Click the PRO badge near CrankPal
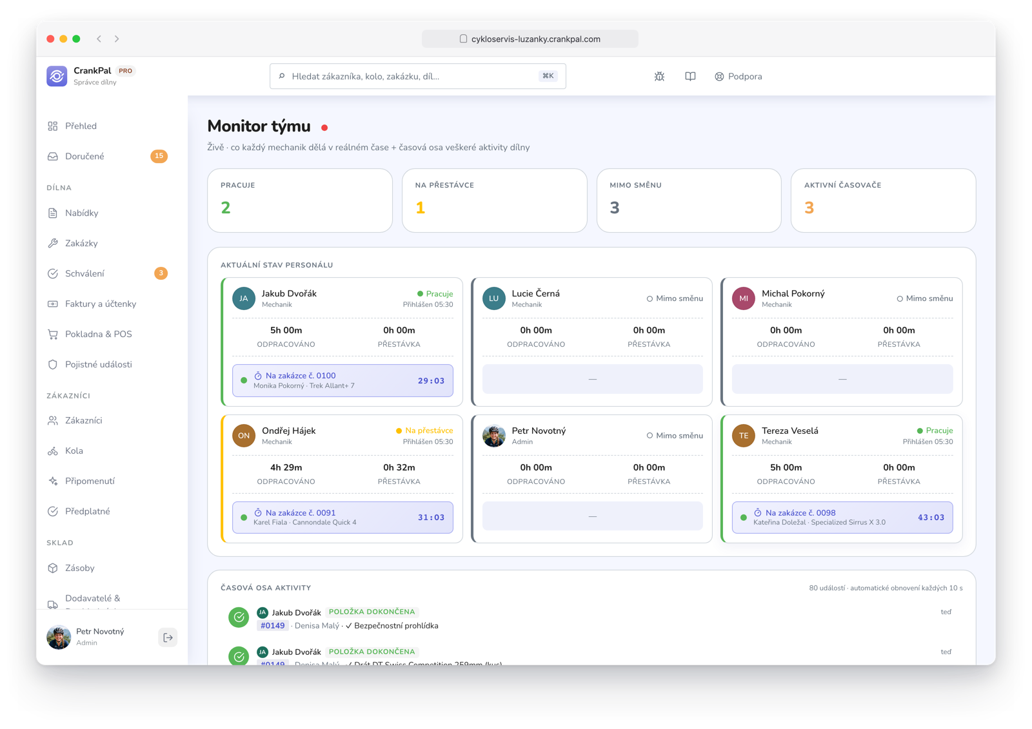The width and height of the screenshot is (1032, 729). (125, 71)
